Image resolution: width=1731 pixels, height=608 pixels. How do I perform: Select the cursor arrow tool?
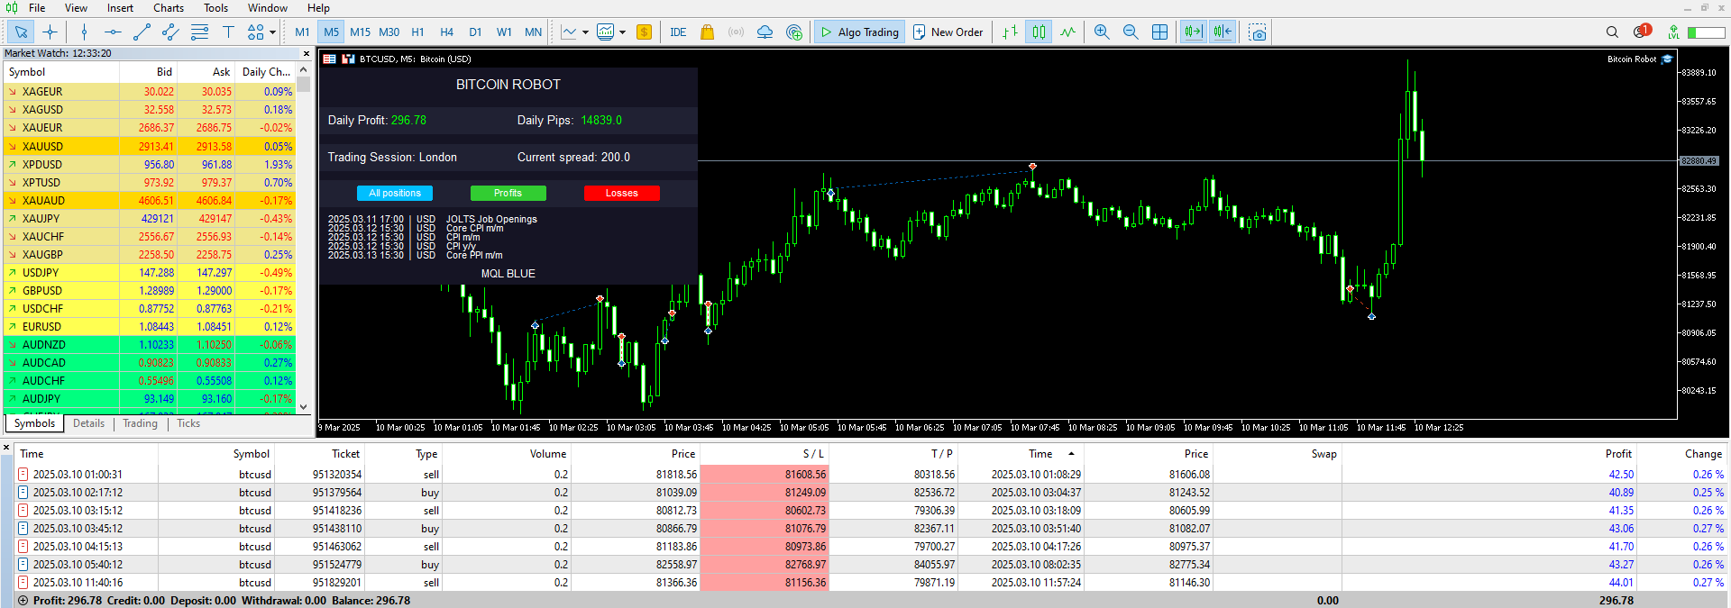tap(21, 32)
